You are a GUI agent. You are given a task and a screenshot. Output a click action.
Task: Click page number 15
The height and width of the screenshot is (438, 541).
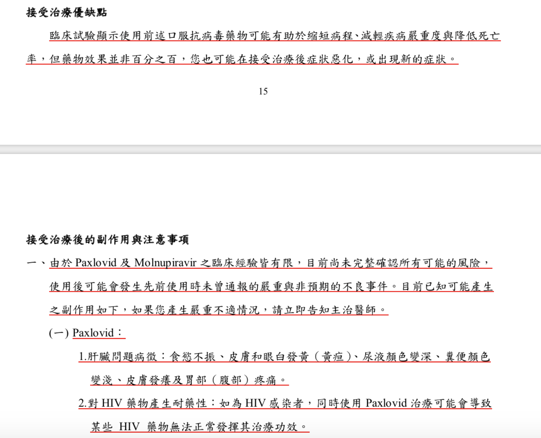pyautogui.click(x=263, y=91)
